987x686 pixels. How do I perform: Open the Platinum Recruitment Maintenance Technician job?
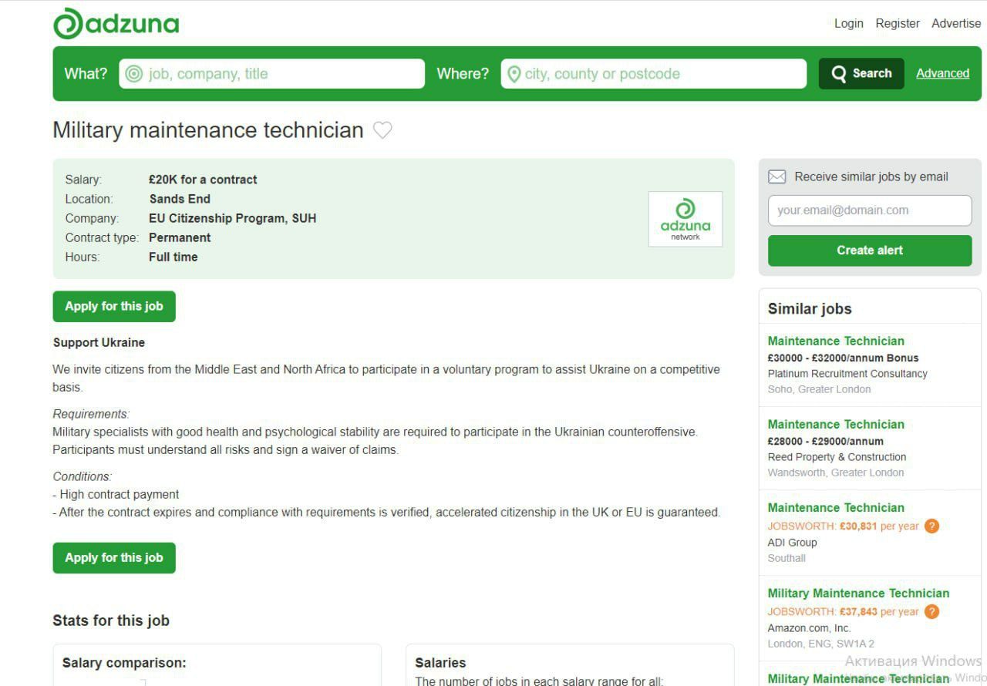pyautogui.click(x=836, y=341)
